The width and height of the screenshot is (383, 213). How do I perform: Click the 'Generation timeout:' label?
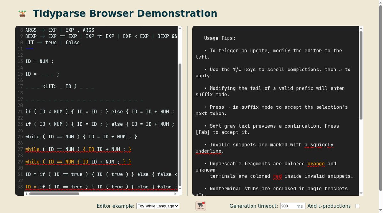coord(253,206)
